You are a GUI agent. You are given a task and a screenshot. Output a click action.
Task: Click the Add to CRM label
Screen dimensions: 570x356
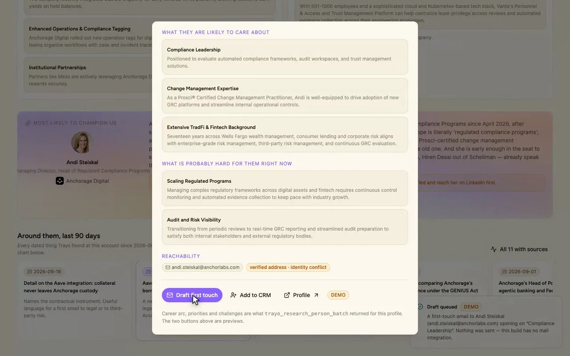pos(256,295)
